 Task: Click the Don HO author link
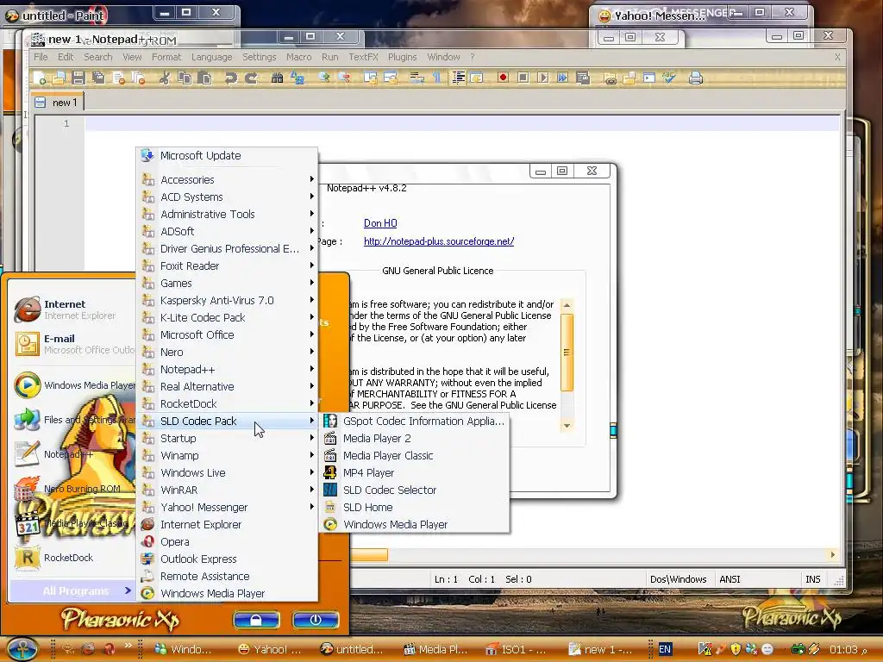pyautogui.click(x=380, y=223)
